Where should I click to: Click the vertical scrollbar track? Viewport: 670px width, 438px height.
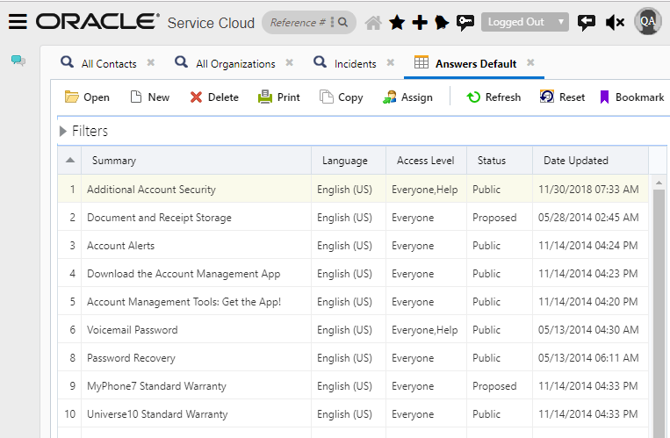[659, 314]
